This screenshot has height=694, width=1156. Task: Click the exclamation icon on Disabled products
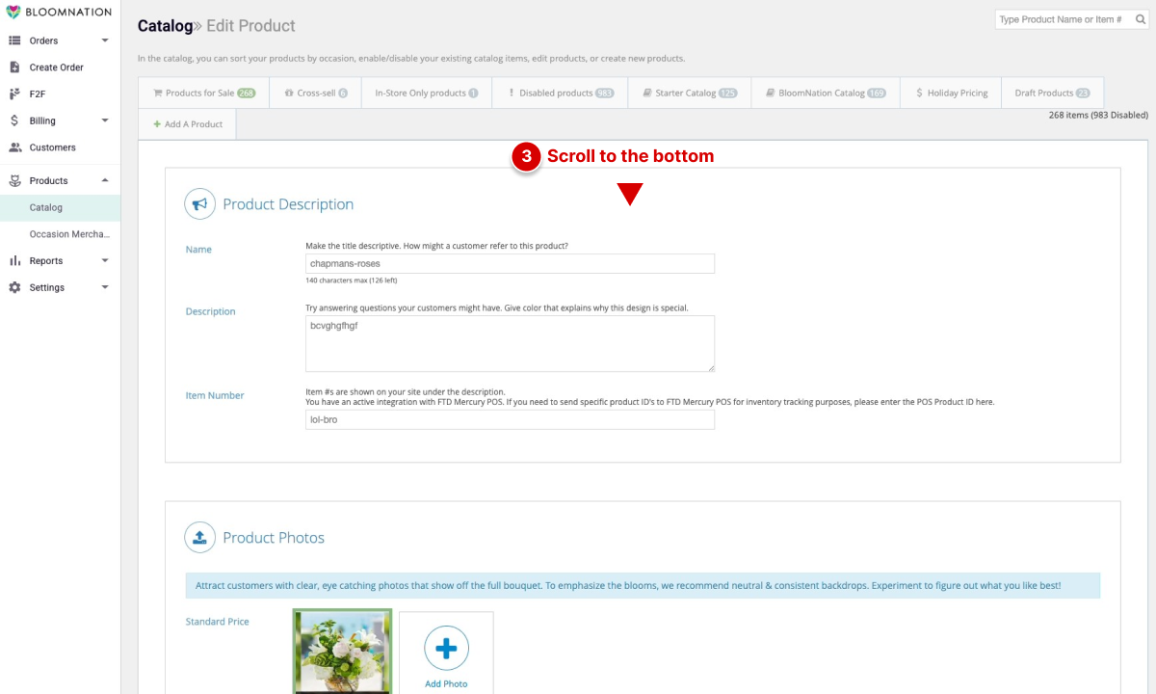click(x=512, y=93)
